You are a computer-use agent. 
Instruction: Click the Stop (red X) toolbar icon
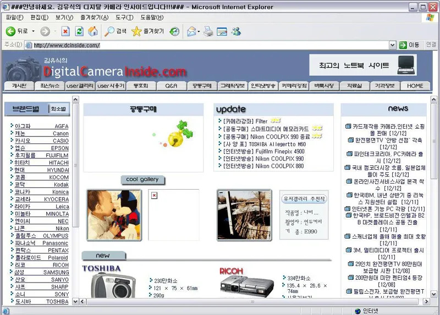pos(65,31)
